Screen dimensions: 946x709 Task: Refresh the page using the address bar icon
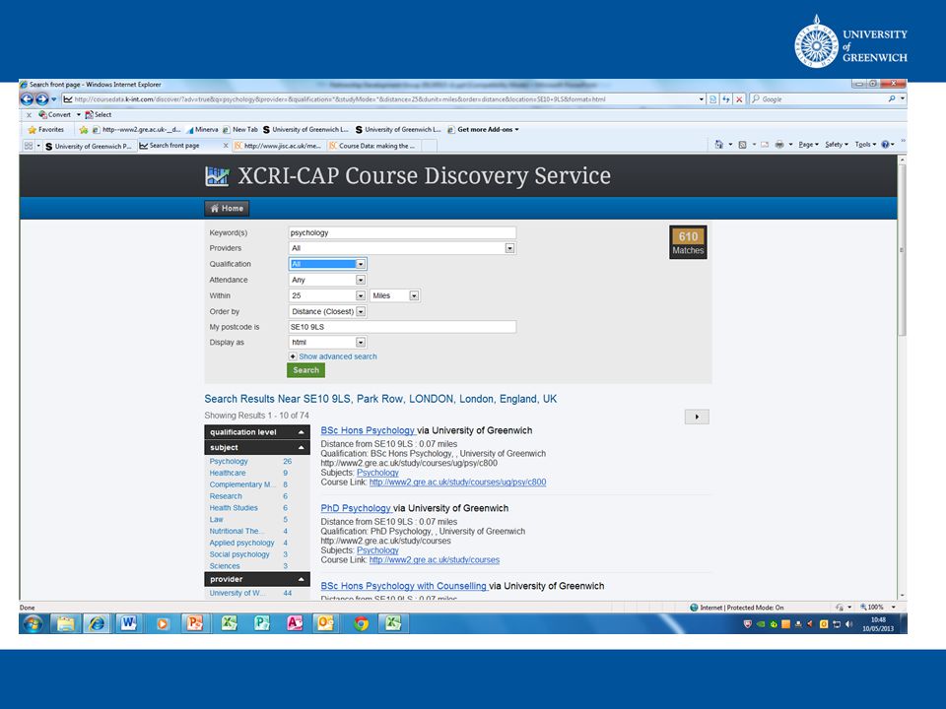726,99
